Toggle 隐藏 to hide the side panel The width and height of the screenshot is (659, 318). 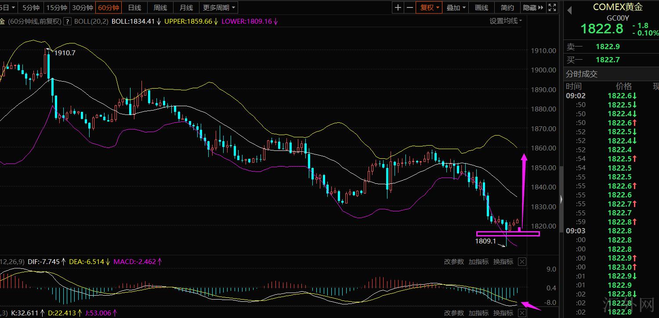coord(533,7)
